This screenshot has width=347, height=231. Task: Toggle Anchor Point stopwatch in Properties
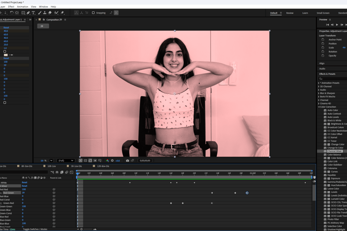point(323,40)
